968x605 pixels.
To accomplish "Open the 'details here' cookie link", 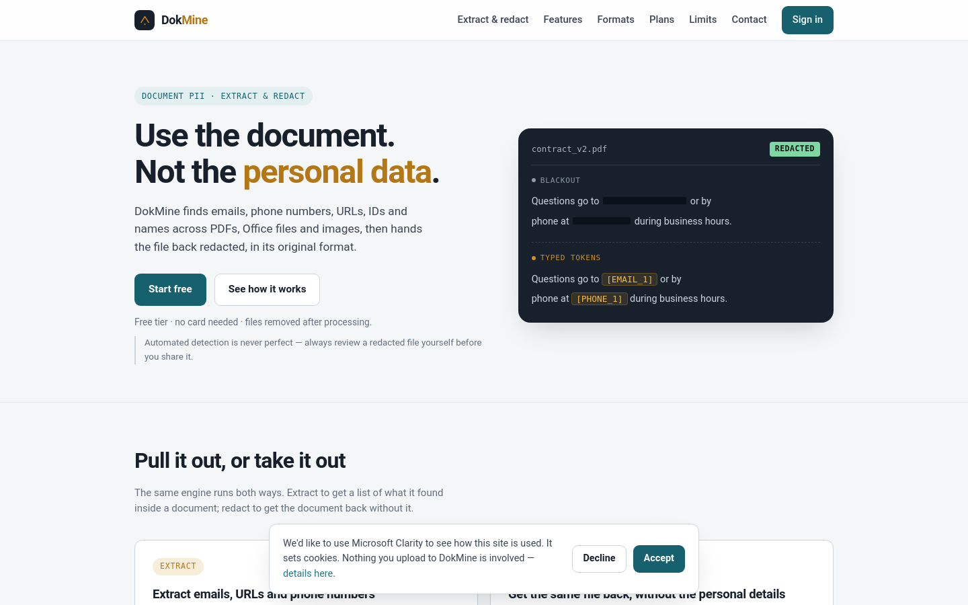I will click(x=308, y=573).
